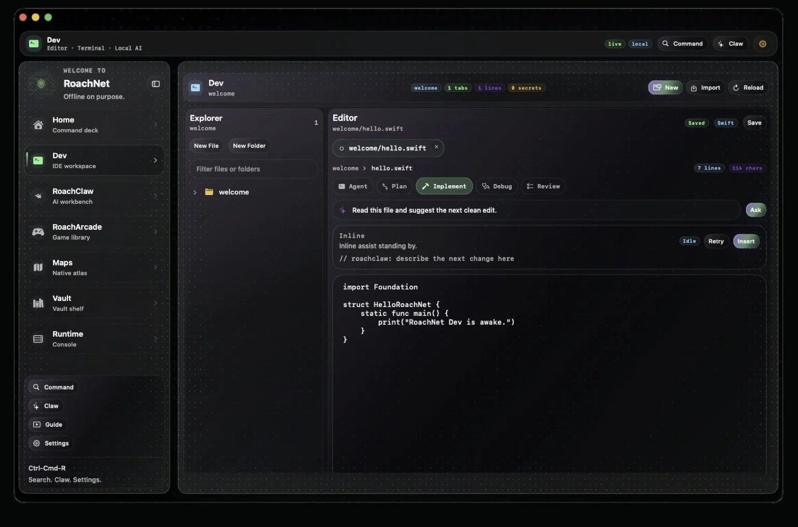Image resolution: width=798 pixels, height=527 pixels.
Task: Click the '1 tabs' badge in header
Action: 458,88
